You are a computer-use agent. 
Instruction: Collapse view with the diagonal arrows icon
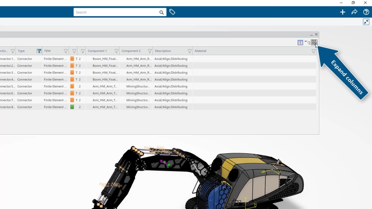(366, 22)
